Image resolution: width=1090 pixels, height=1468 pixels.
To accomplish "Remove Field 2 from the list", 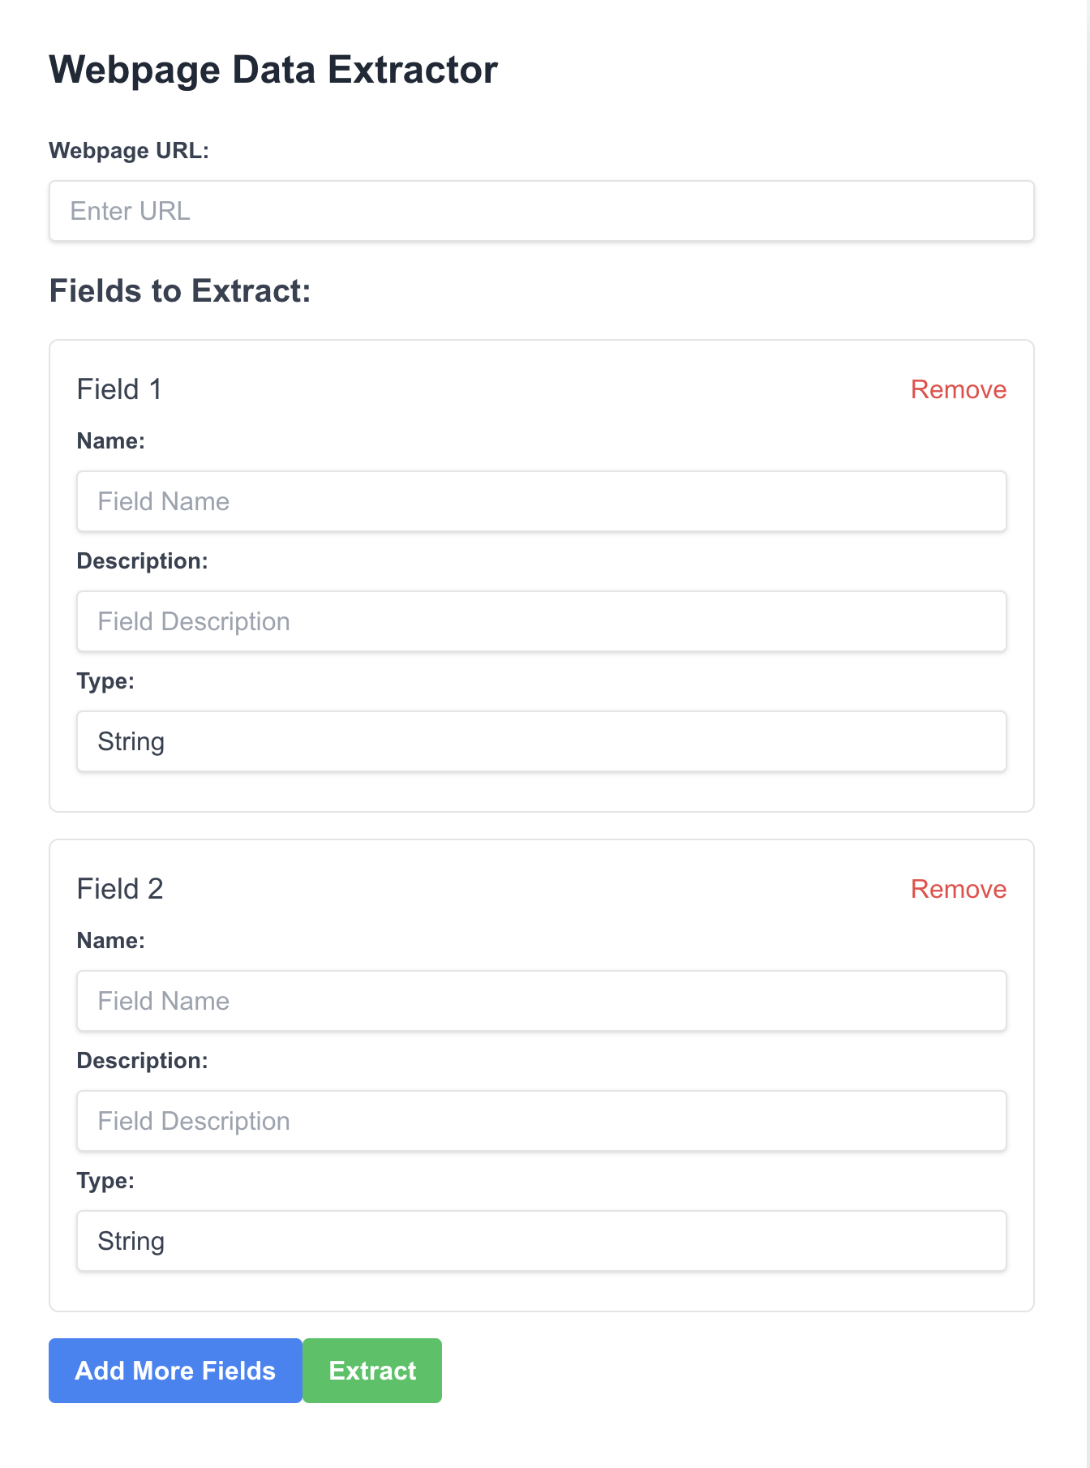I will pos(958,889).
